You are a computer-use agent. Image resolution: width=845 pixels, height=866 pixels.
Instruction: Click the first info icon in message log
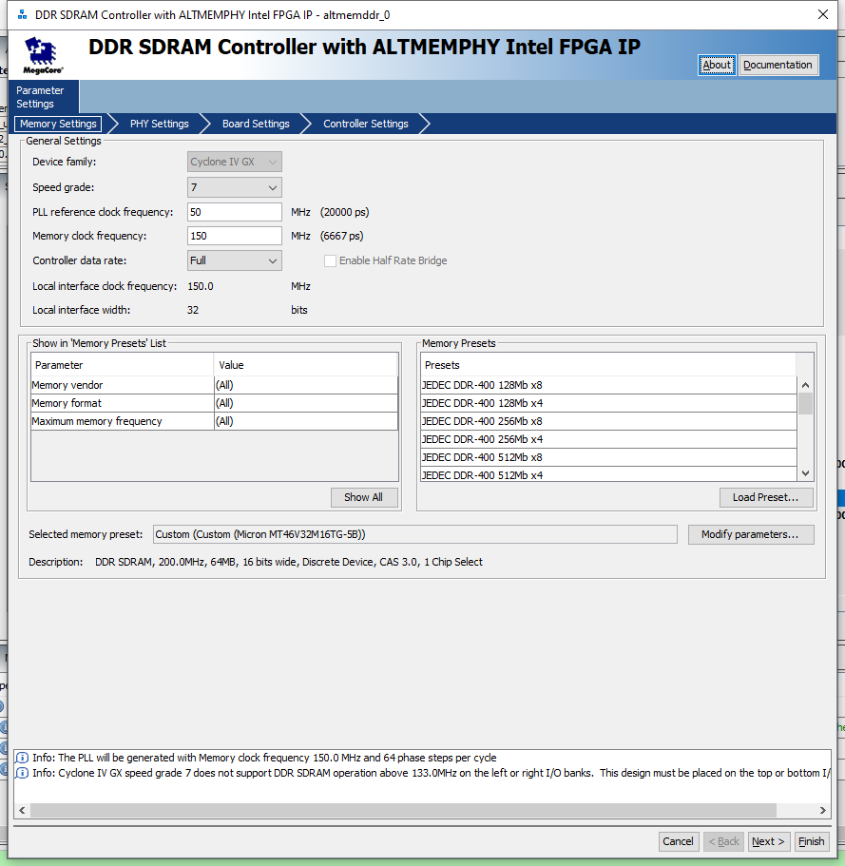coord(22,758)
